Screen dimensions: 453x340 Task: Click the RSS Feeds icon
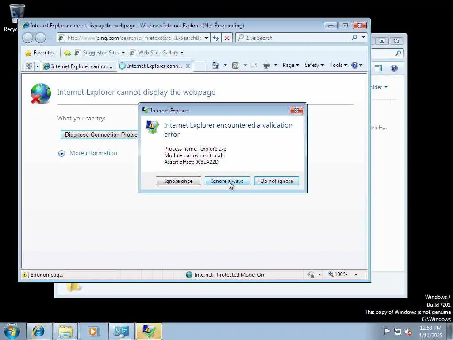coord(235,66)
